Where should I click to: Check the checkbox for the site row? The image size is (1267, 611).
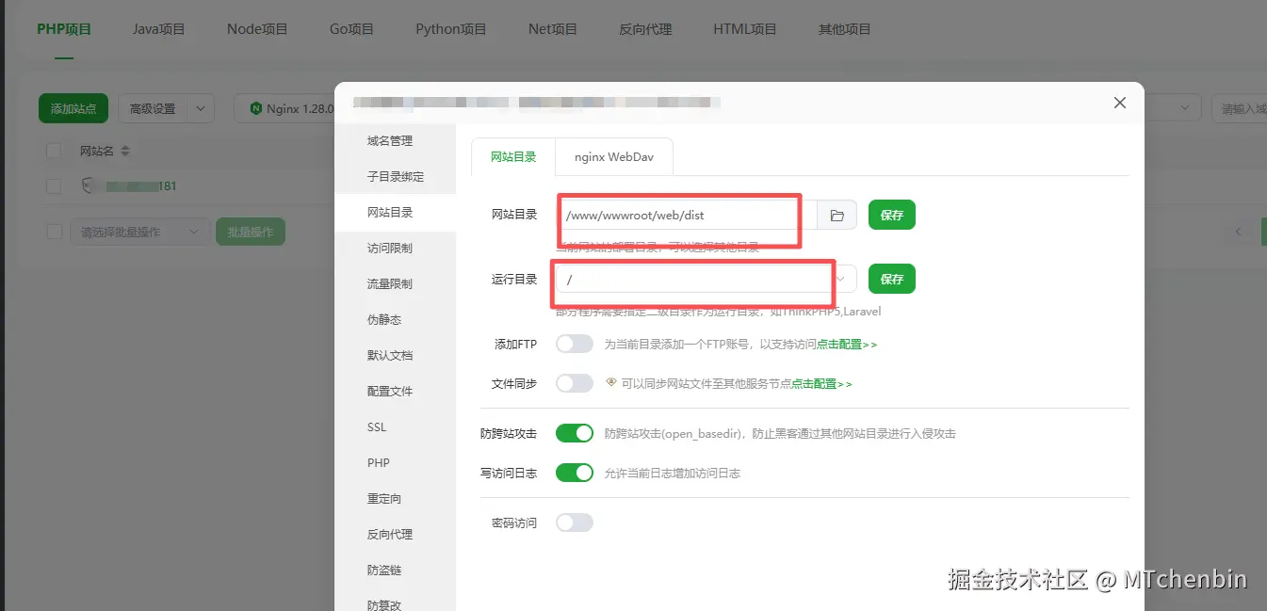coord(54,186)
